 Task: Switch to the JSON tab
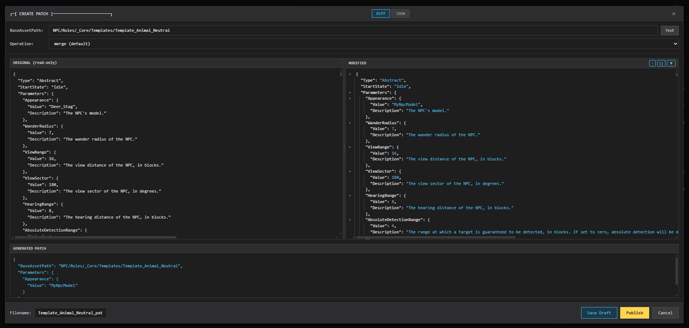point(400,14)
